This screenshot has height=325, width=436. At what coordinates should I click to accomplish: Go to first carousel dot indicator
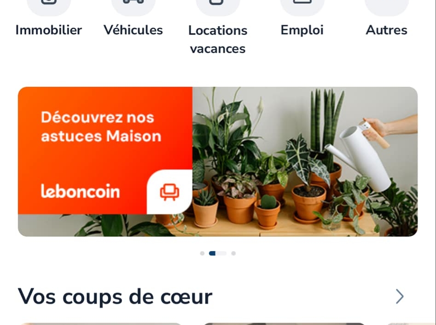pos(202,253)
